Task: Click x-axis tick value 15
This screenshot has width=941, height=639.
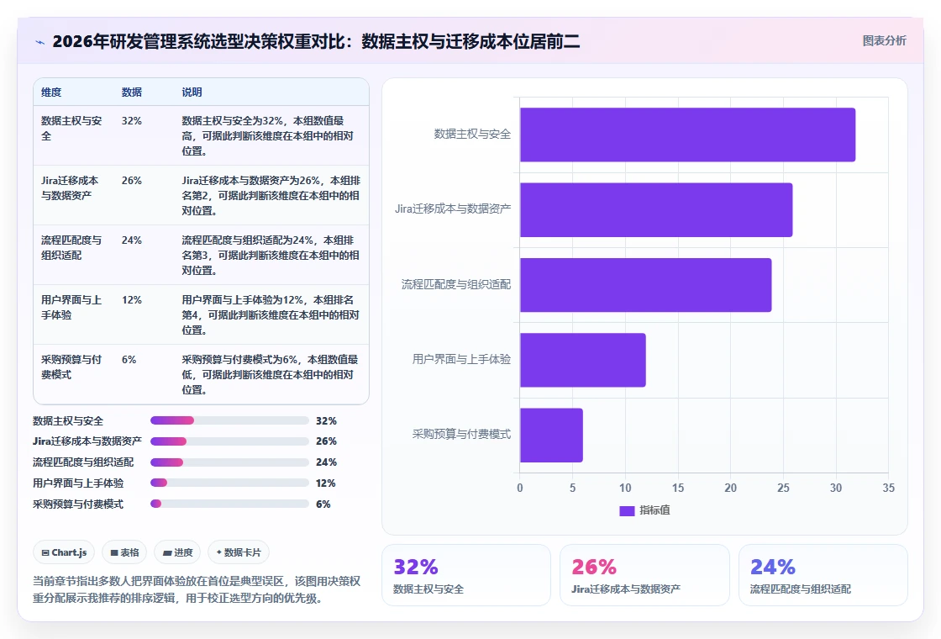Action: click(677, 488)
